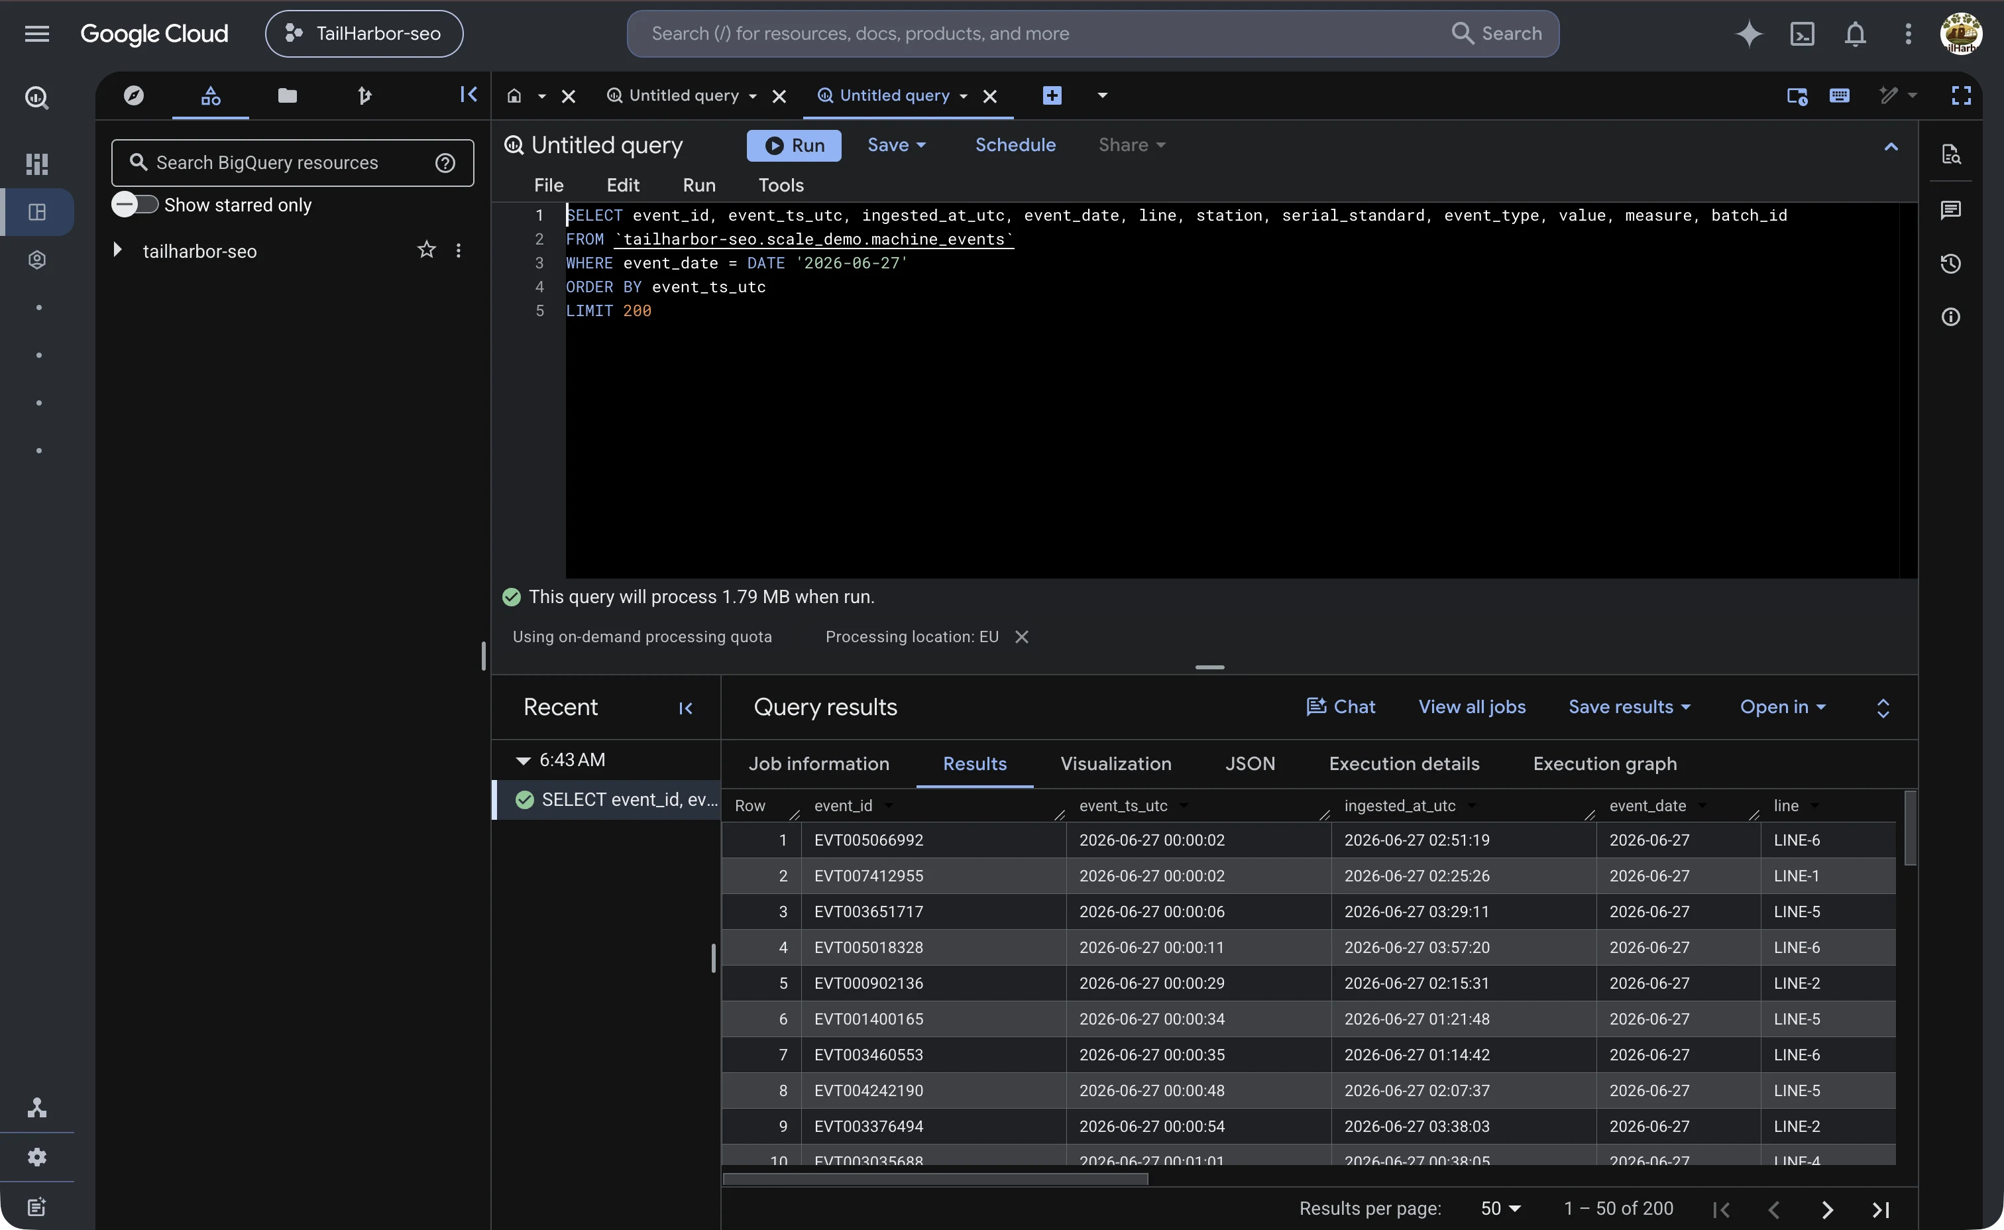Collapse the explorer pane
Screen dimensions: 2004x1230
(x=469, y=94)
